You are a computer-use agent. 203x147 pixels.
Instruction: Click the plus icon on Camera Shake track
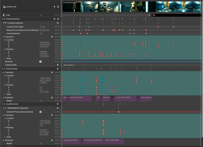(58, 65)
